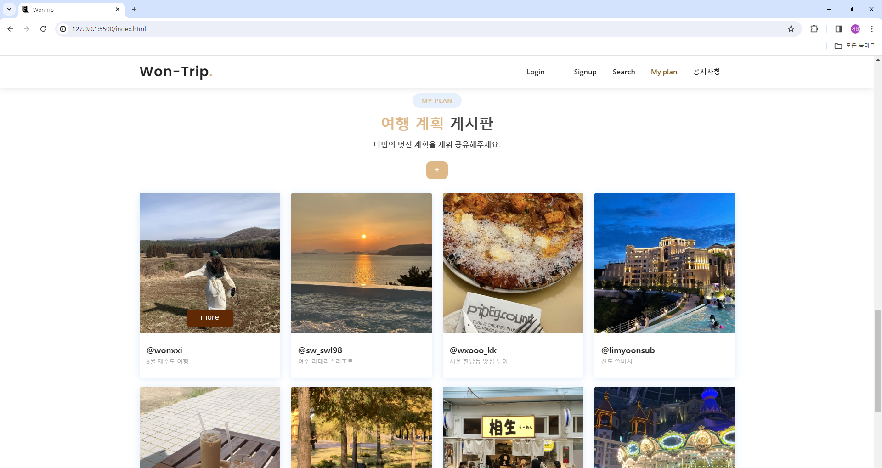
Task: Click the scrollbar up arrow
Action: coord(878,60)
